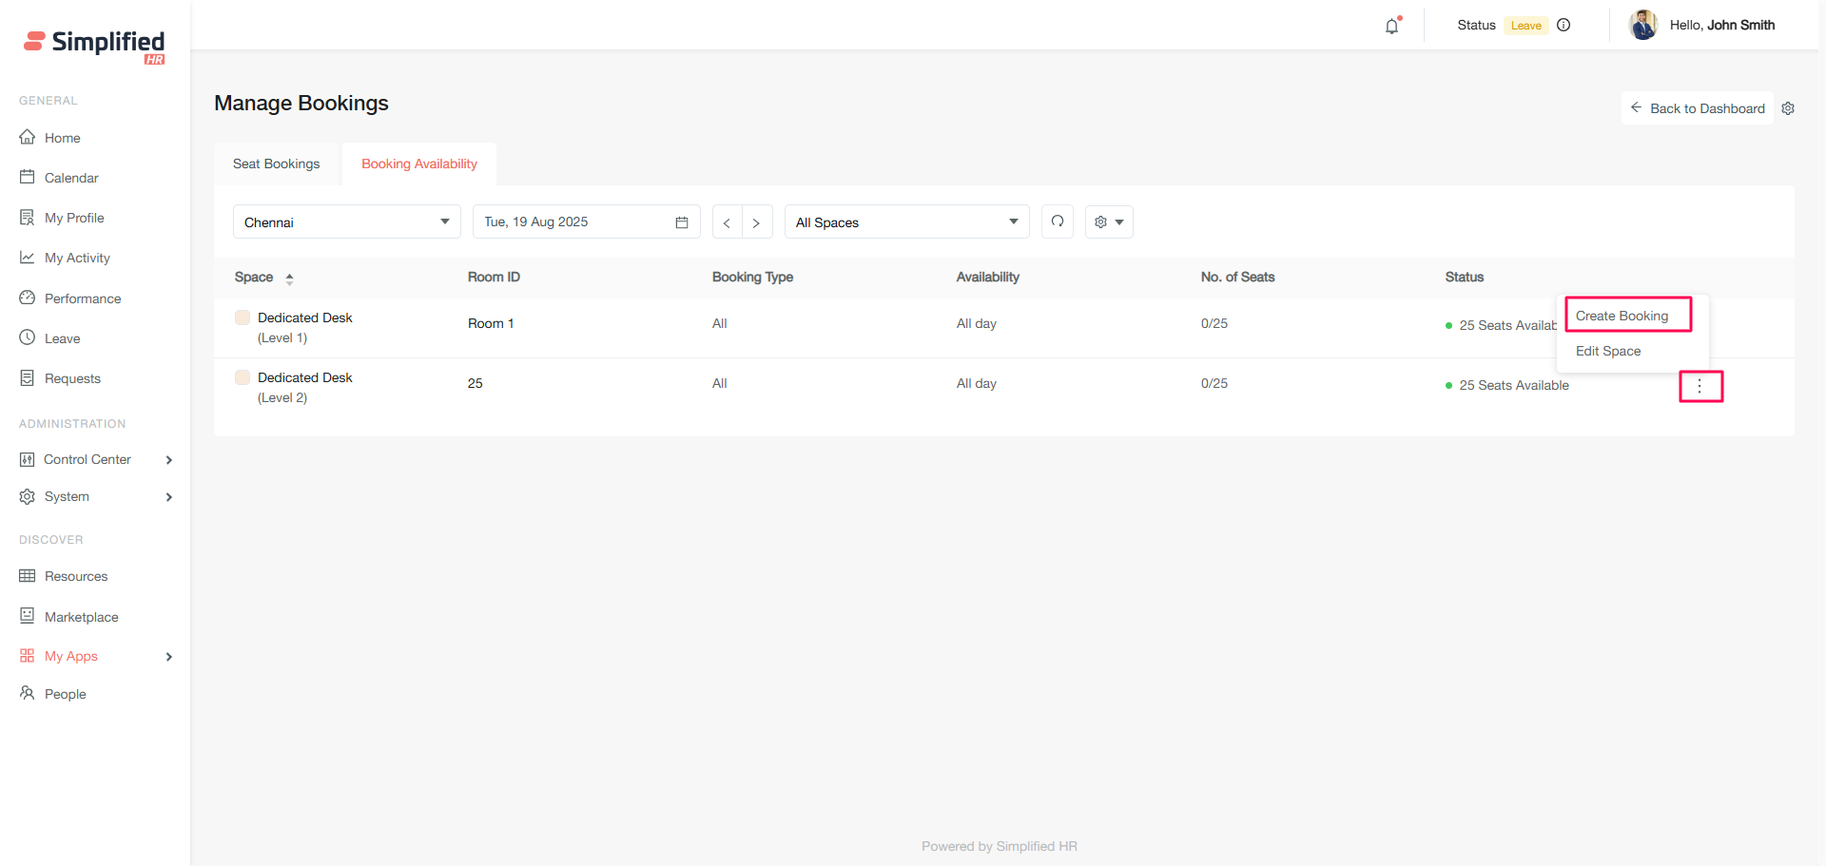Select the Dedicated Desk Level 1 checkbox
The image size is (1826, 866).
tap(243, 318)
